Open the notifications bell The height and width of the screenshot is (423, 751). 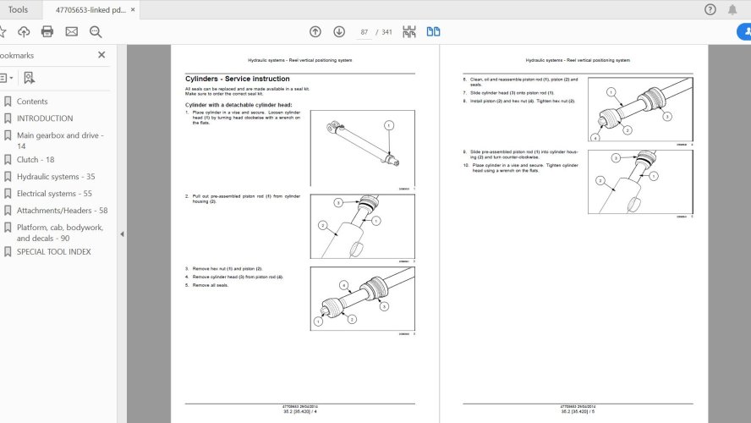click(x=733, y=10)
